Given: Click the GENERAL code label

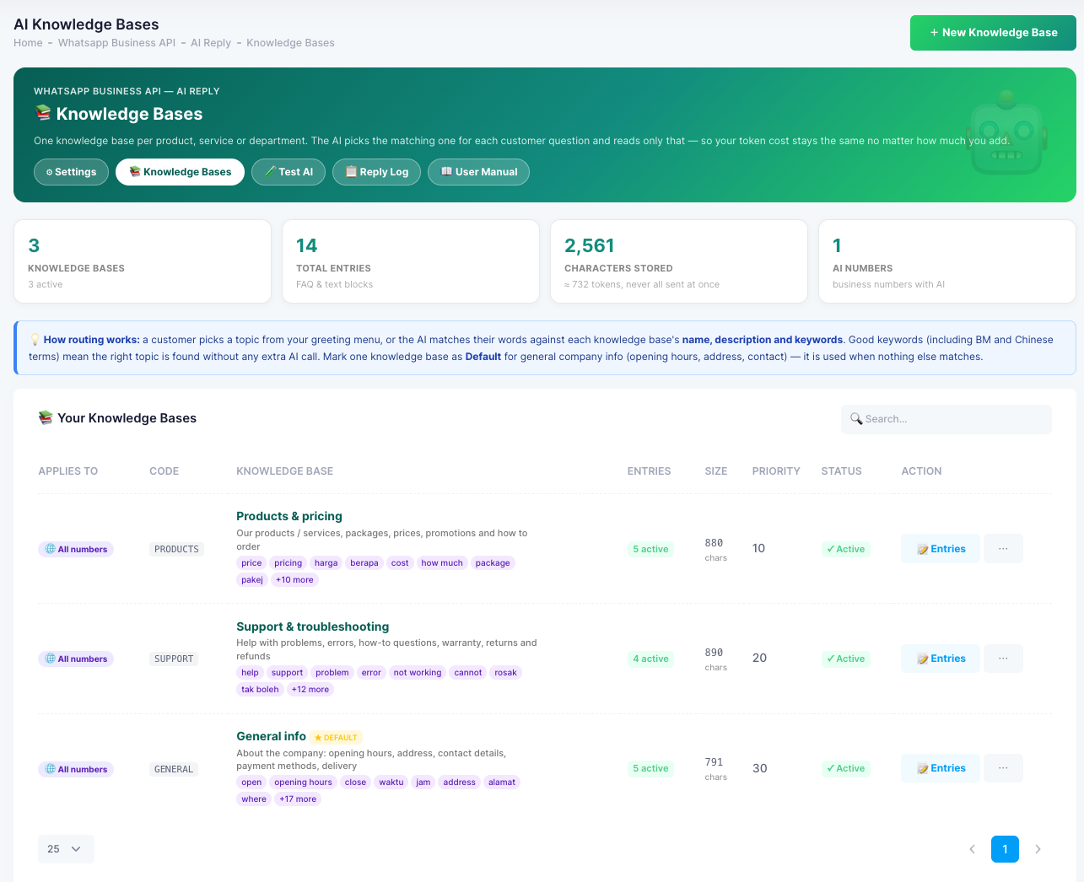Looking at the screenshot, I should pyautogui.click(x=174, y=769).
